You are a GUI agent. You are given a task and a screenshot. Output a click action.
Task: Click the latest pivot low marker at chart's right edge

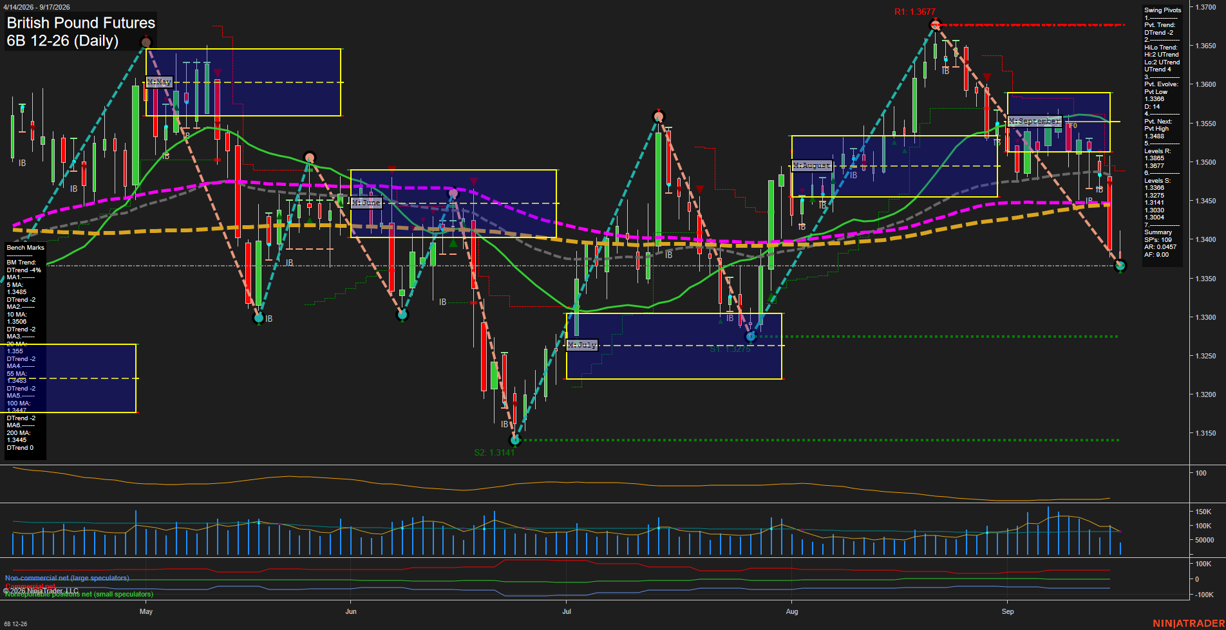[1120, 266]
